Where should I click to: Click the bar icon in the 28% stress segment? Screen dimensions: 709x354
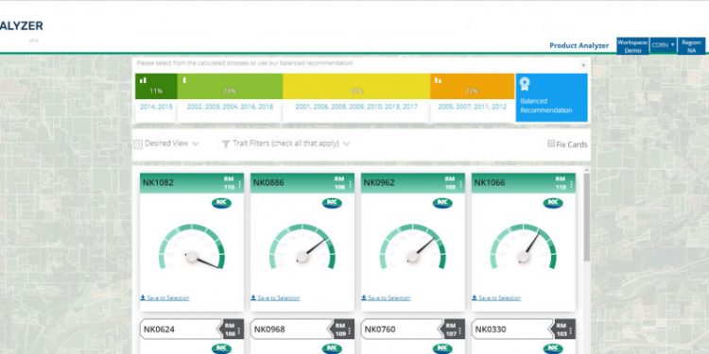tap(184, 80)
